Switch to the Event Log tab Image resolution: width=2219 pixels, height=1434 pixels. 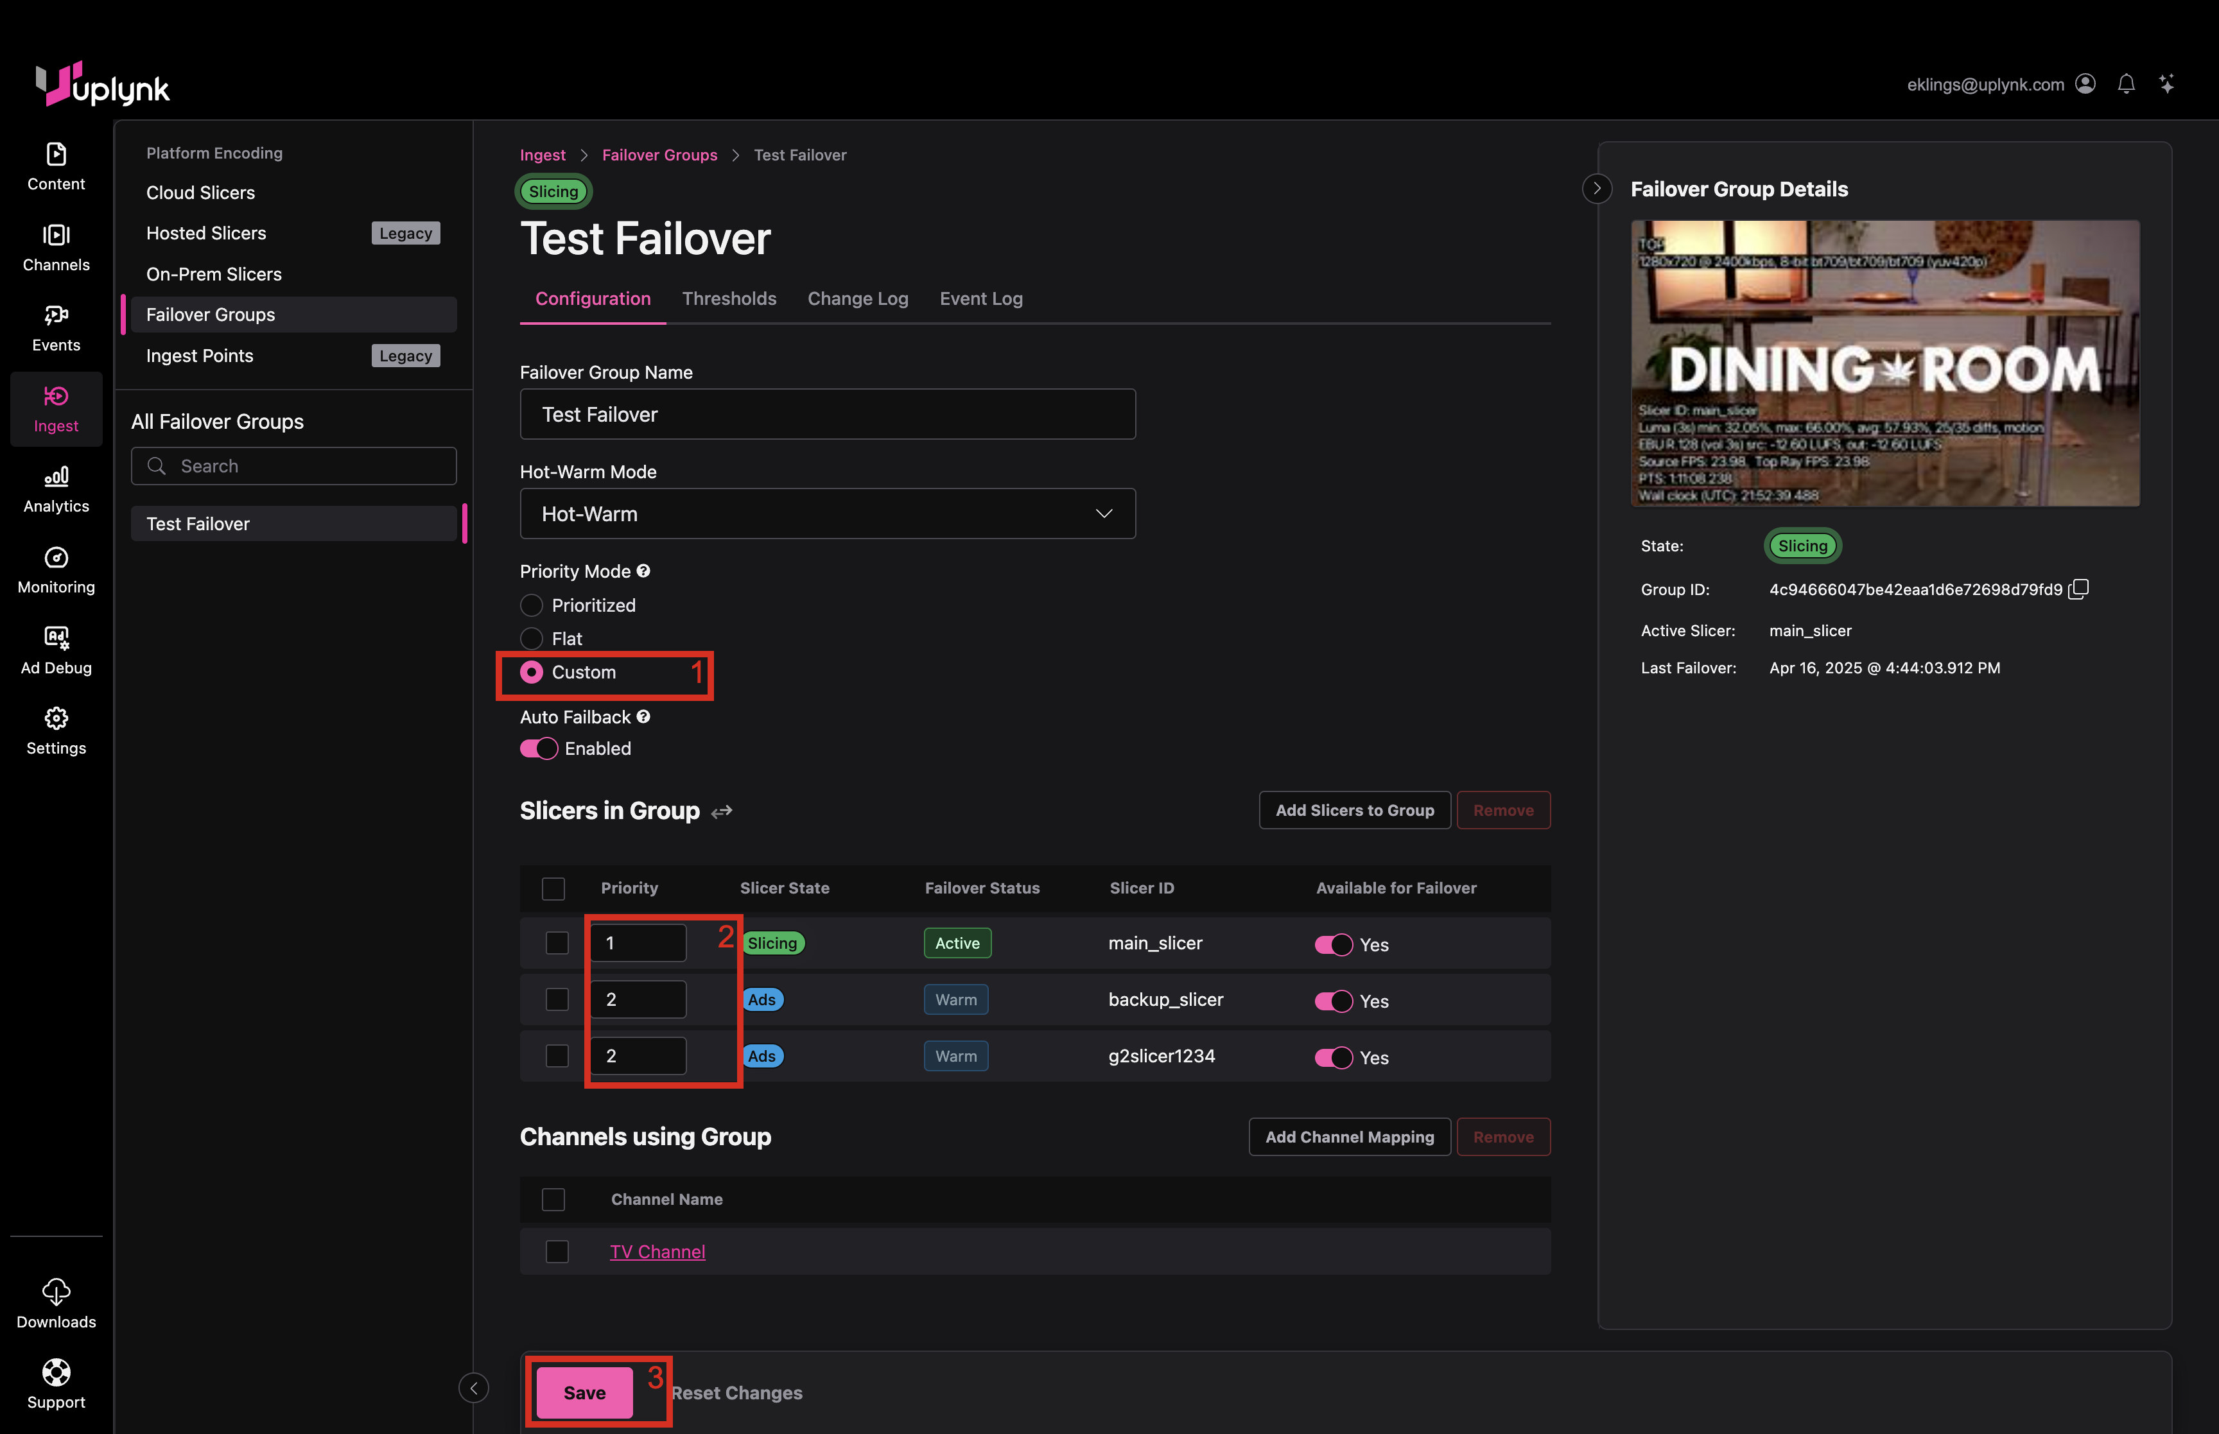pos(980,299)
